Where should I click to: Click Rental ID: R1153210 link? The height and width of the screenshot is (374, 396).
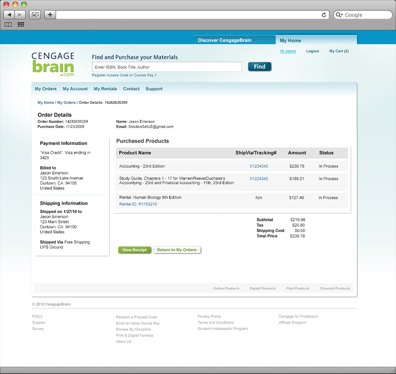click(138, 204)
